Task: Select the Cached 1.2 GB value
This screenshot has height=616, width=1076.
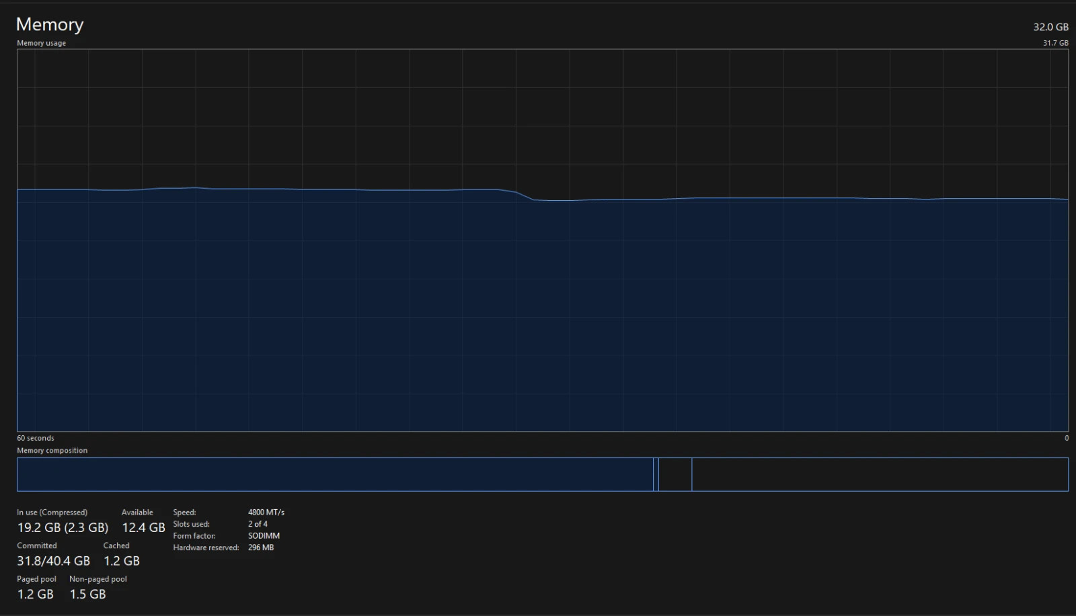Action: (122, 561)
